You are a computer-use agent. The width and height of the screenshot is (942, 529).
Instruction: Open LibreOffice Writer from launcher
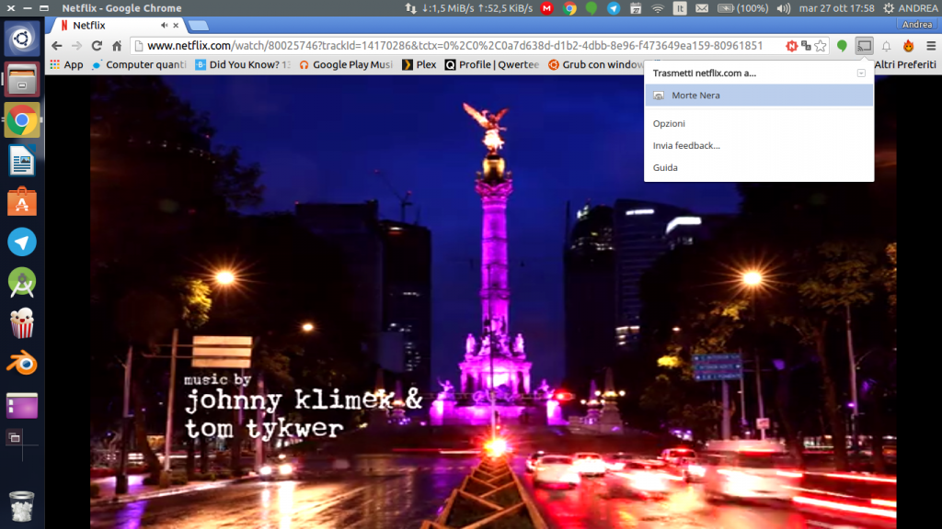[x=22, y=161]
